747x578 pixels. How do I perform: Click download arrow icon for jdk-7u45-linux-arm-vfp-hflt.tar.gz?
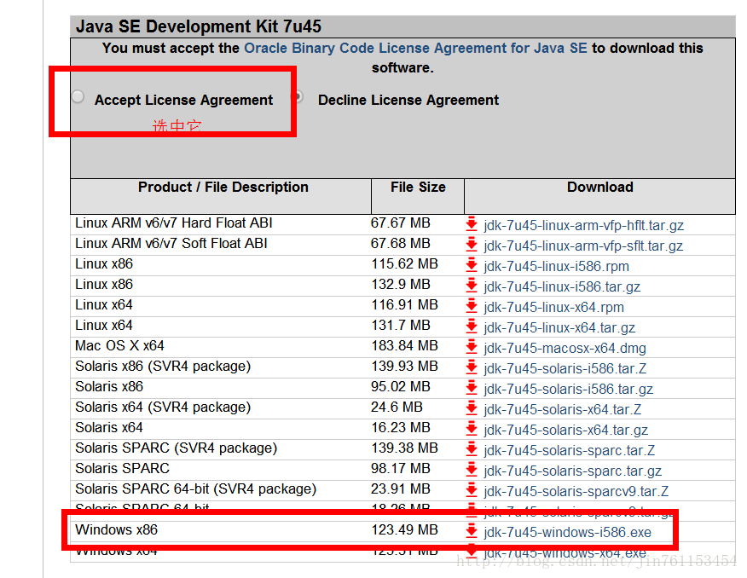click(x=472, y=223)
